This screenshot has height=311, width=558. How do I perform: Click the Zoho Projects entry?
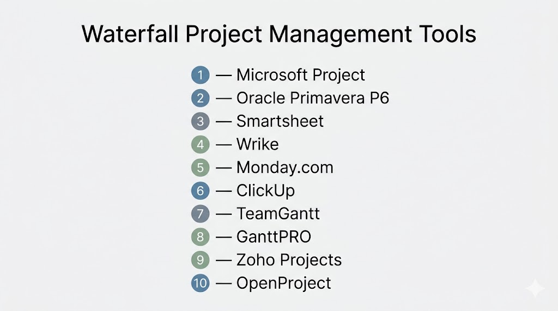click(x=289, y=260)
